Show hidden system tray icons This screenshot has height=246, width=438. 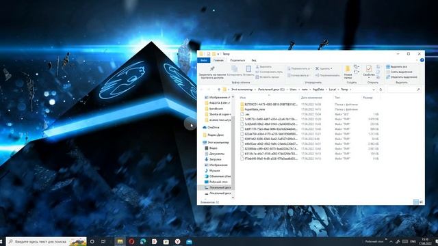[x=391, y=241]
